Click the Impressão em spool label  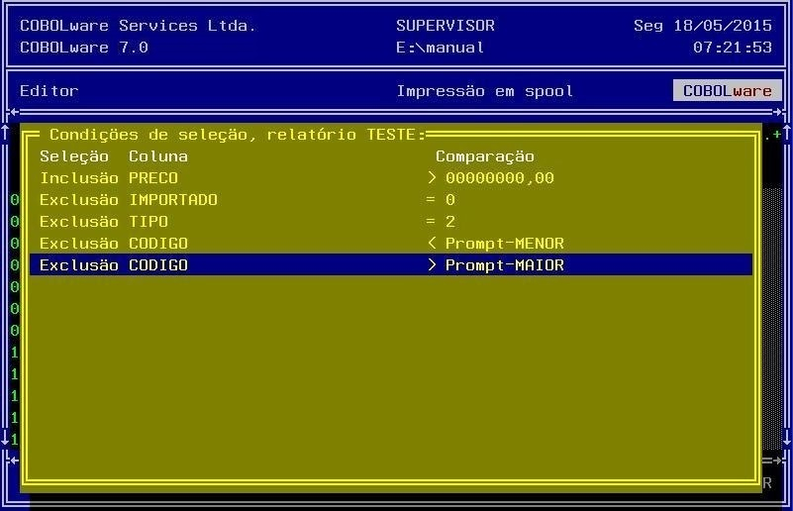[485, 91]
